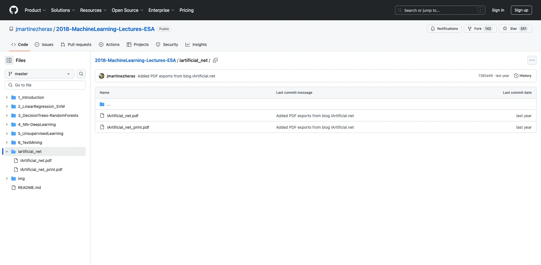Open IArtificial_net_print.pdf in the file tree

41,170
